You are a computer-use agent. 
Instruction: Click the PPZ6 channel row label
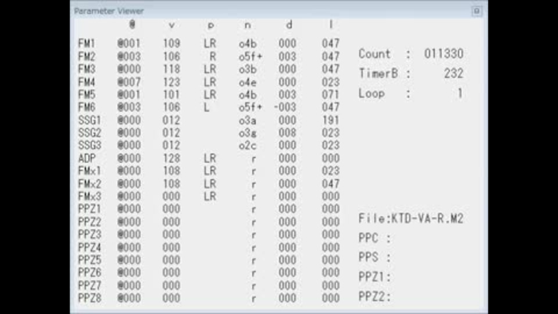point(90,272)
